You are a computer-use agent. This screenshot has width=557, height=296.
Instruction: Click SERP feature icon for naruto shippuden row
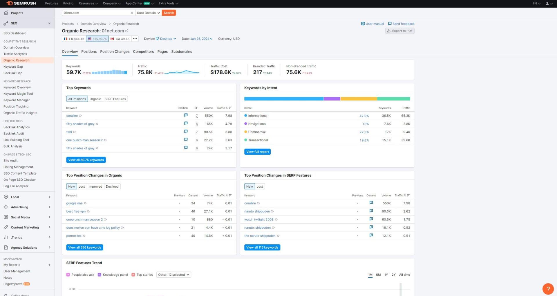tap(371, 211)
